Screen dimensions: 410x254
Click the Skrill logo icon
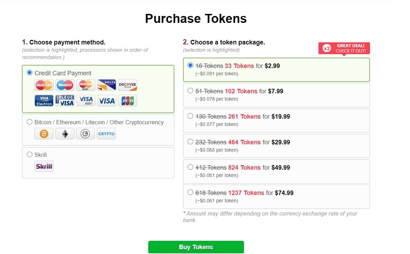coord(44,166)
